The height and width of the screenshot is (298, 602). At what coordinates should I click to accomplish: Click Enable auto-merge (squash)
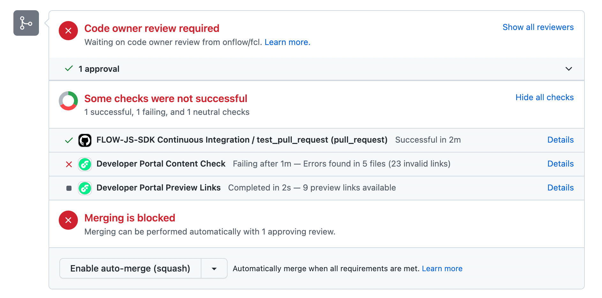pos(130,268)
